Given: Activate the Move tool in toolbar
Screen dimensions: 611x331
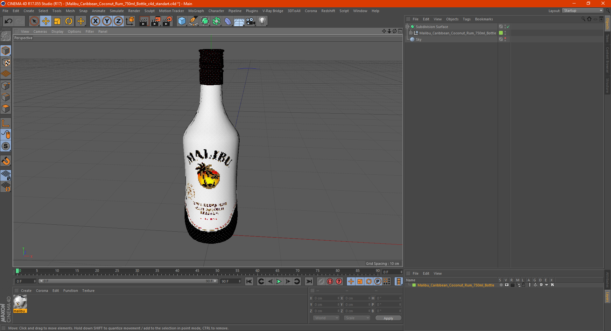Looking at the screenshot, I should pos(46,21).
